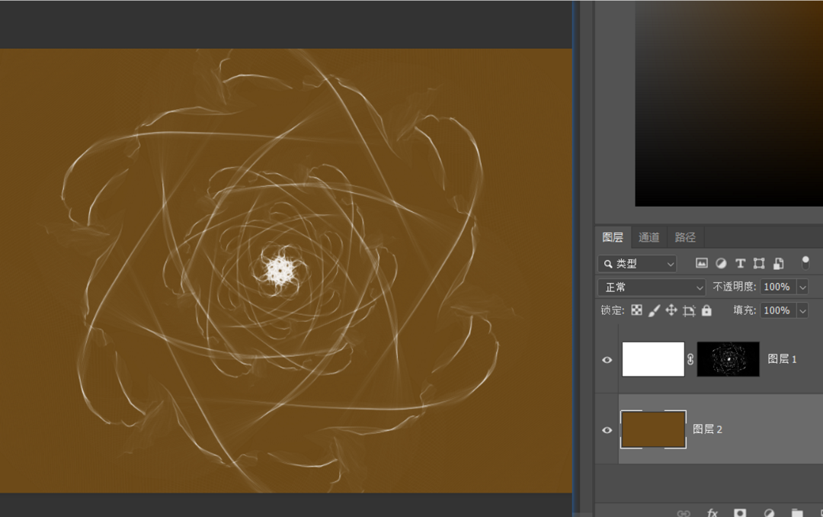Click the 不透明度 100% value field
823x517 pixels.
point(778,287)
